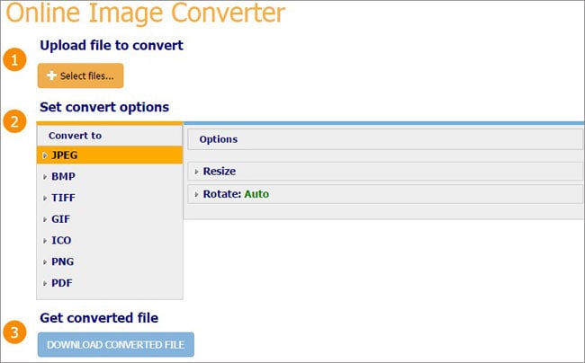
Task: Click the arrow icon beside GIF
Action: (45, 219)
